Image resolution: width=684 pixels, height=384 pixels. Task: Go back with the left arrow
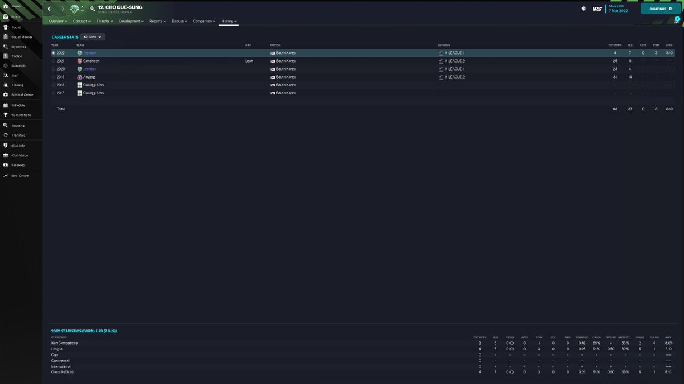(x=50, y=9)
